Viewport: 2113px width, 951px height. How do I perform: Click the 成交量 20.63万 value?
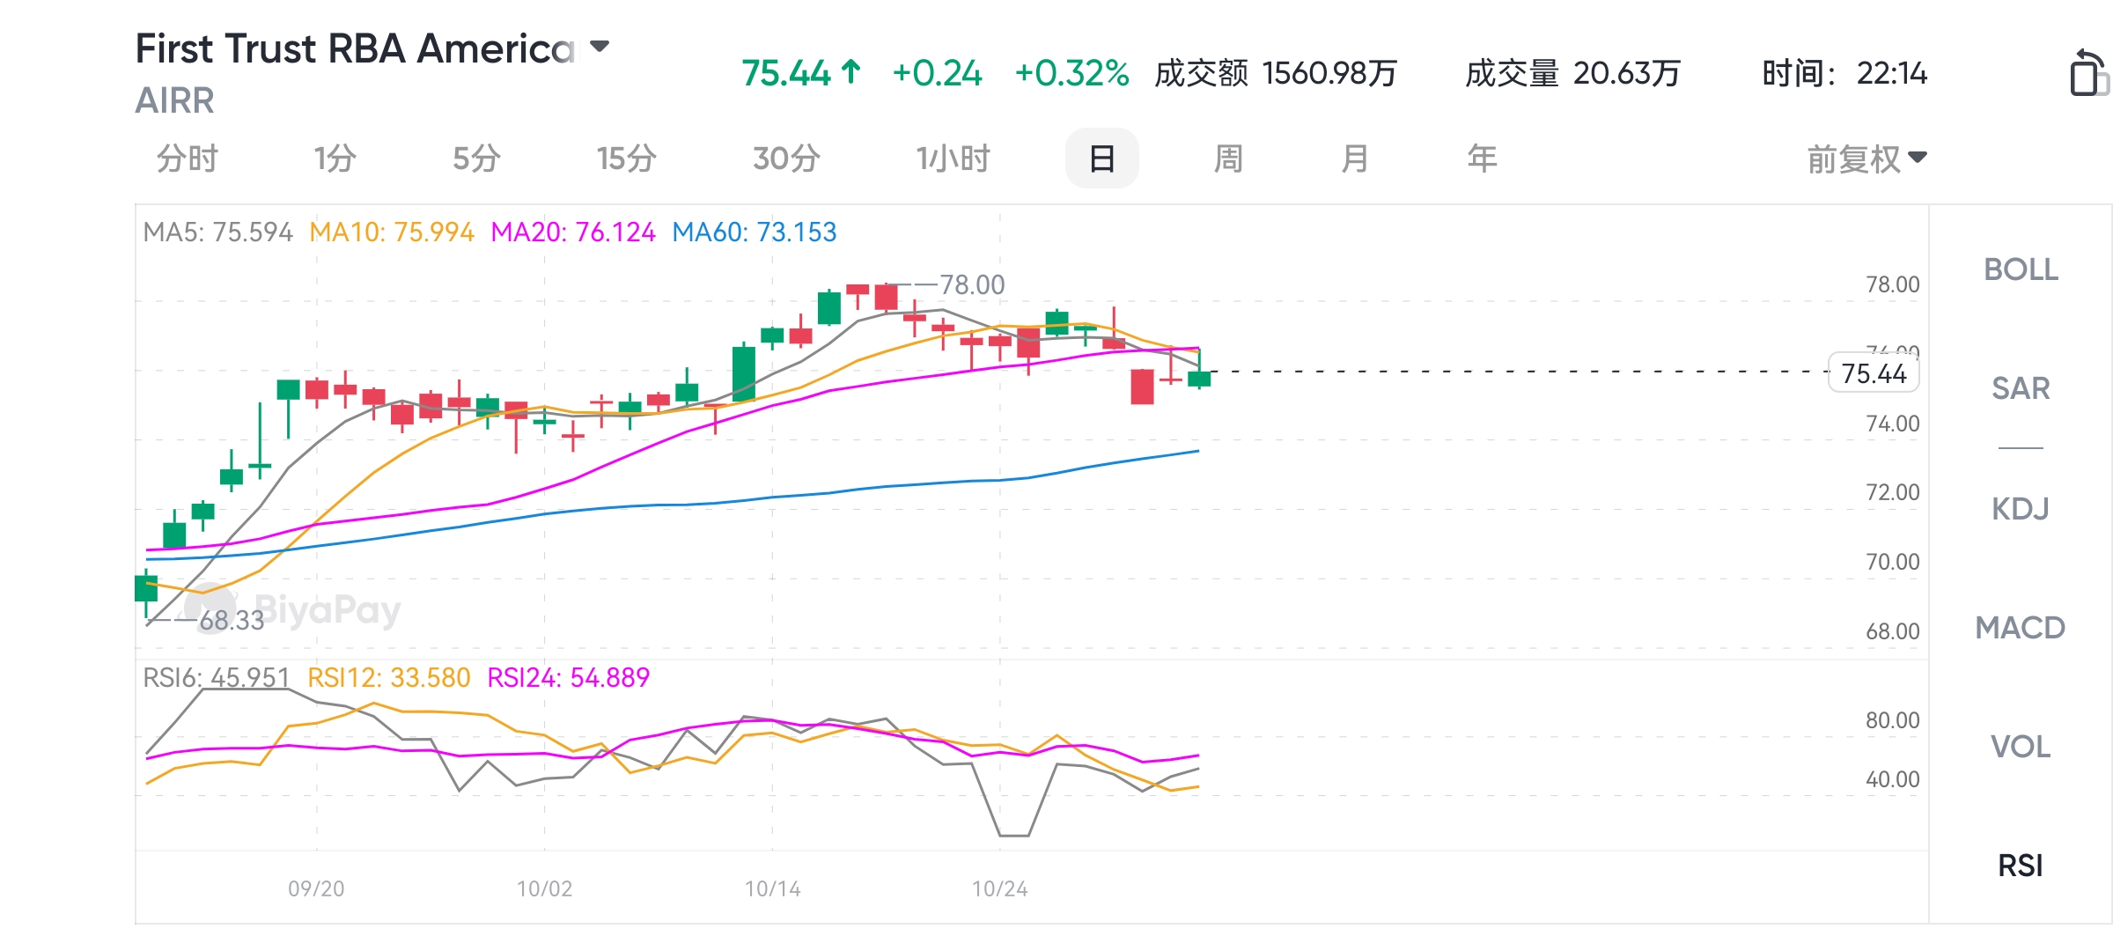(x=1572, y=73)
